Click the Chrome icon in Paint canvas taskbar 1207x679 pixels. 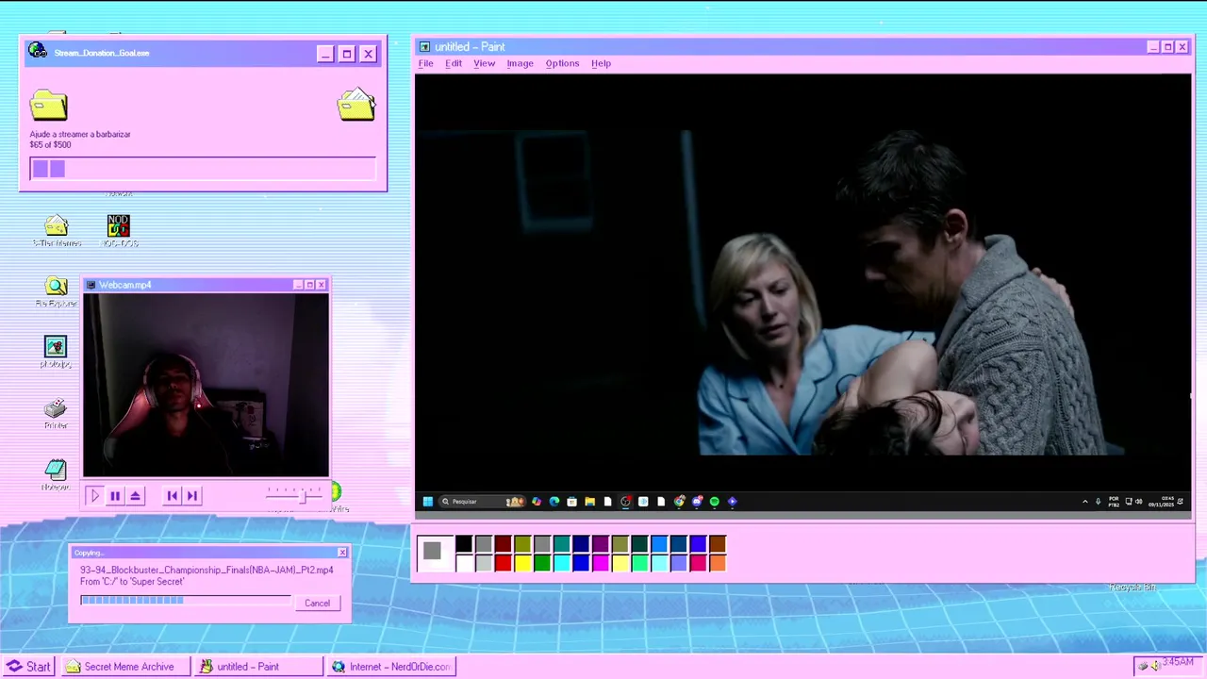(679, 502)
